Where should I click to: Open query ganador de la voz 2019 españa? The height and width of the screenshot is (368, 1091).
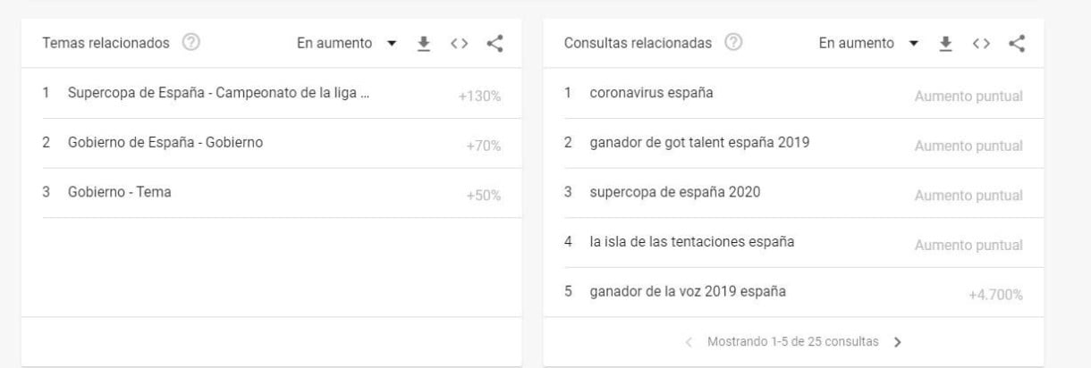click(689, 292)
